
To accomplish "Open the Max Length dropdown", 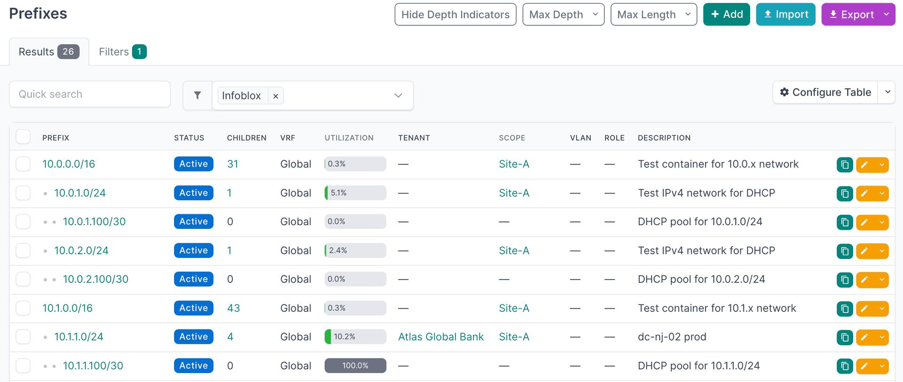I will (654, 15).
